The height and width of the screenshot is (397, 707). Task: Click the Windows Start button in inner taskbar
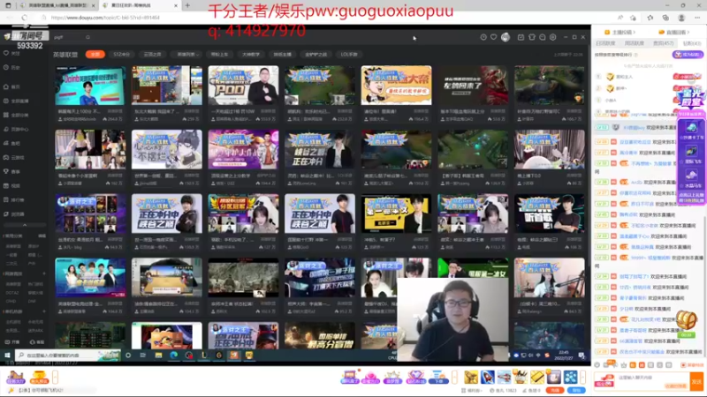coord(7,356)
